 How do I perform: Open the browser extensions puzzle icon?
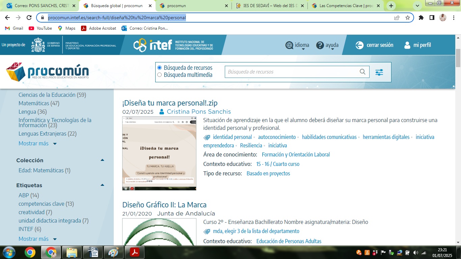(x=421, y=18)
